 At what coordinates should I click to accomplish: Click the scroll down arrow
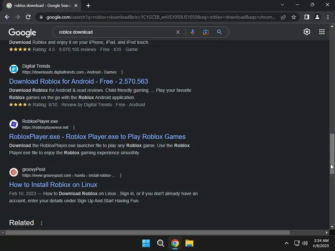(332, 227)
